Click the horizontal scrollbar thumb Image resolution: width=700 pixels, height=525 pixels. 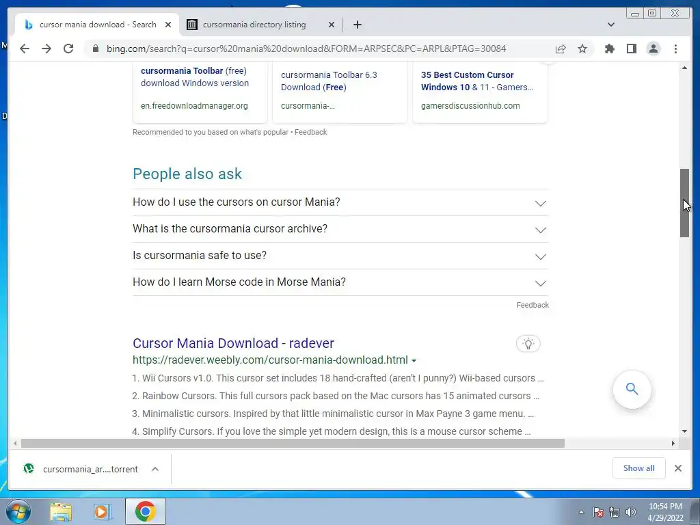tap(293, 443)
